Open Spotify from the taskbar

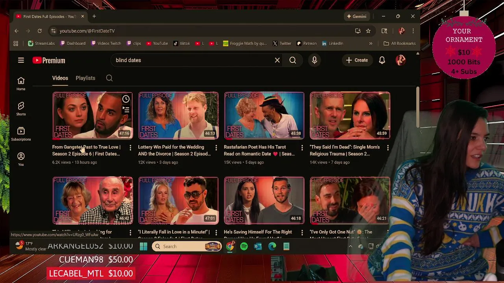[244, 246]
